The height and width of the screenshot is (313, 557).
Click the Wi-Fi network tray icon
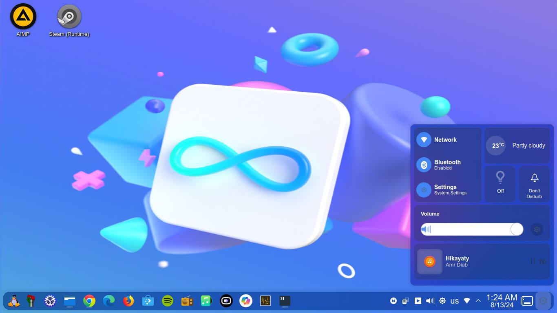(467, 301)
